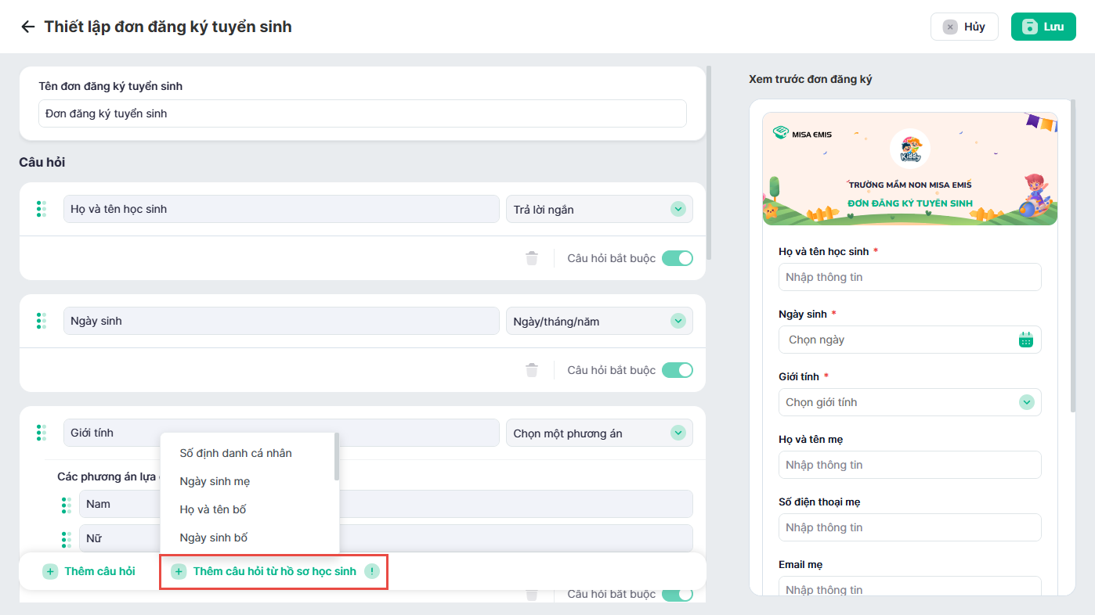Click the Email mẹ label in the preview
The image size is (1095, 615).
click(x=800, y=564)
